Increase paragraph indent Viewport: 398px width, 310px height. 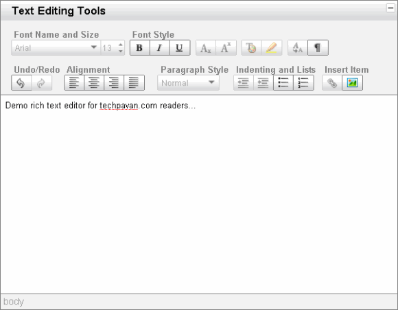(x=244, y=83)
